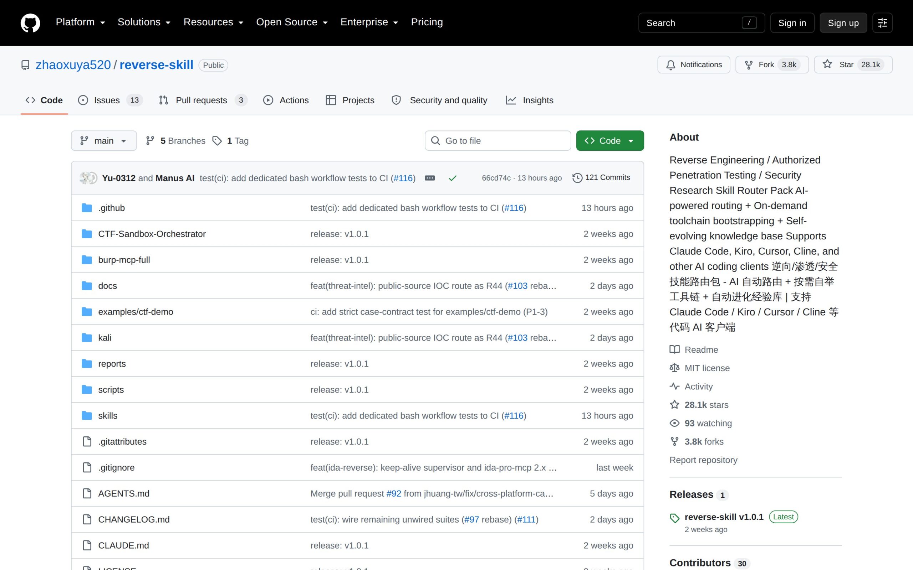The image size is (913, 570).
Task: Open the Pull requests tab
Action: pos(203,100)
